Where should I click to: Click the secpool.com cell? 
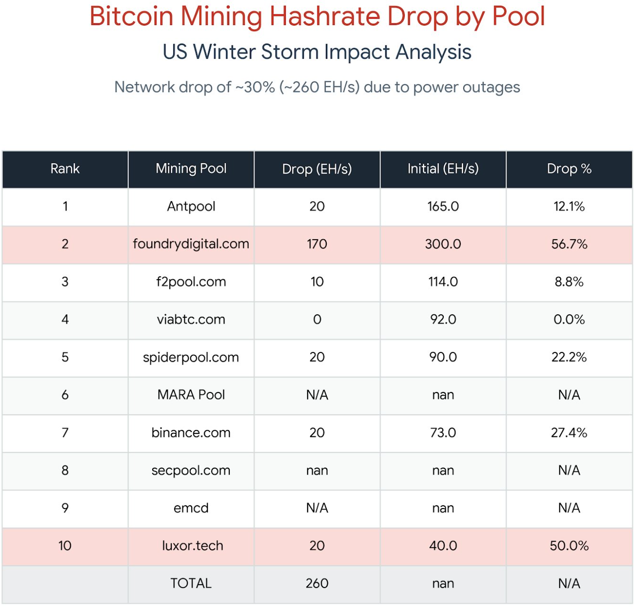click(191, 470)
